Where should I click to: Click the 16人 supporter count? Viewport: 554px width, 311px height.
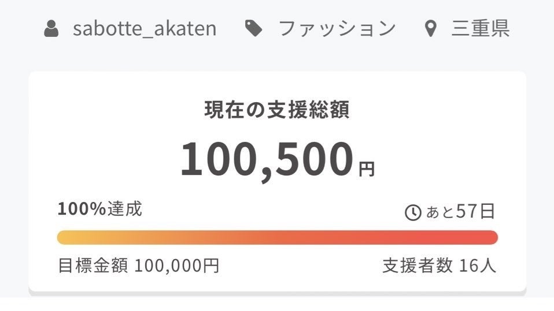(478, 266)
